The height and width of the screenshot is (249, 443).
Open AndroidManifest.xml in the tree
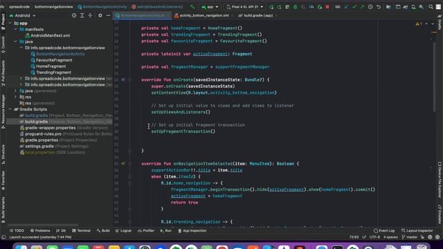48,35
